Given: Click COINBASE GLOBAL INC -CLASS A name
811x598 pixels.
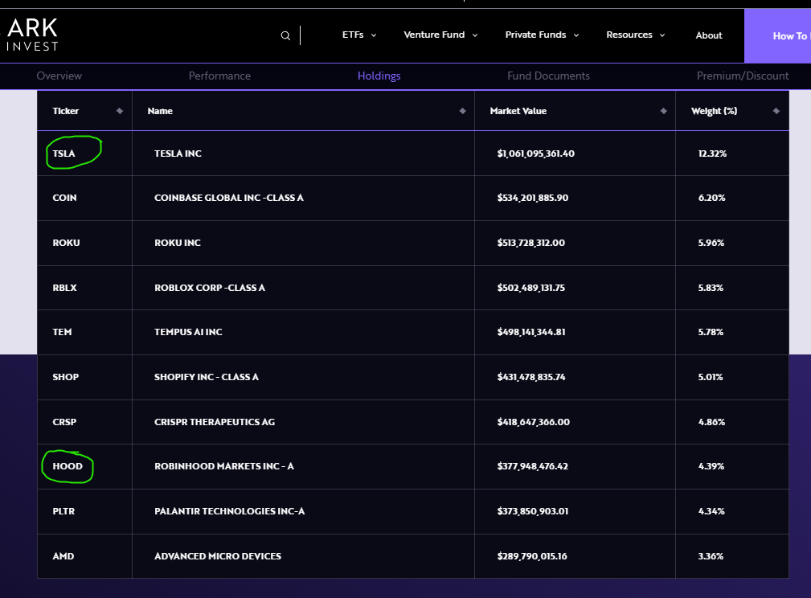Looking at the screenshot, I should pyautogui.click(x=228, y=198).
